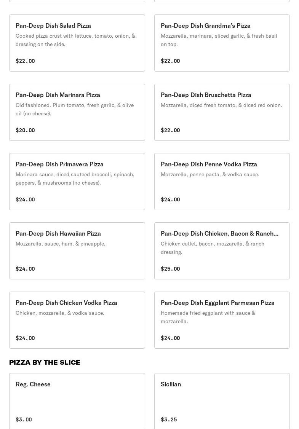Click the Primavera Pizza description text

click(75, 179)
